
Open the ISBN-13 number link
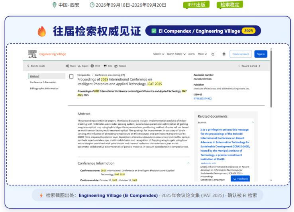[x=202, y=98]
